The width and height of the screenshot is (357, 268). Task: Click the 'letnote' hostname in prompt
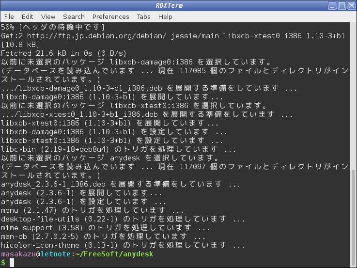pyautogui.click(x=56, y=254)
